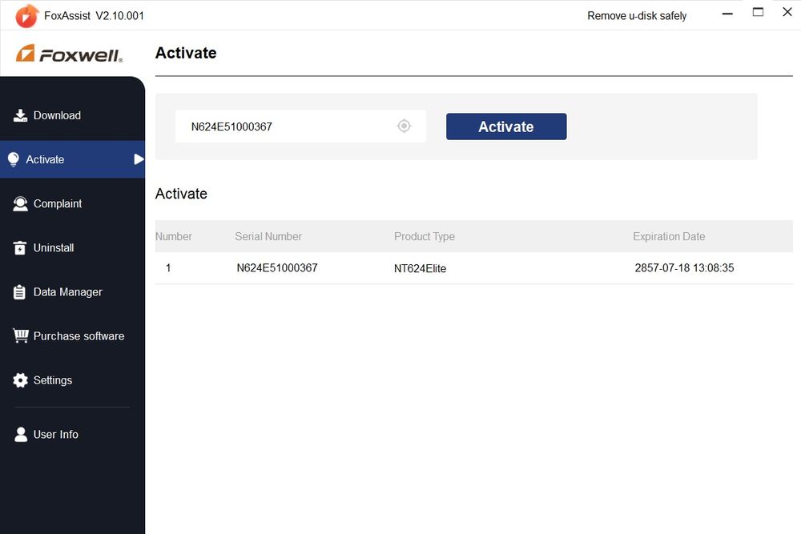Click the Purchase software cart icon
This screenshot has width=801, height=534.
(21, 335)
